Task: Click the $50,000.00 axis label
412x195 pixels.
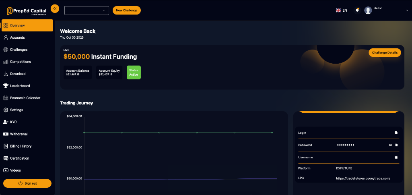Action: pyautogui.click(x=74, y=179)
